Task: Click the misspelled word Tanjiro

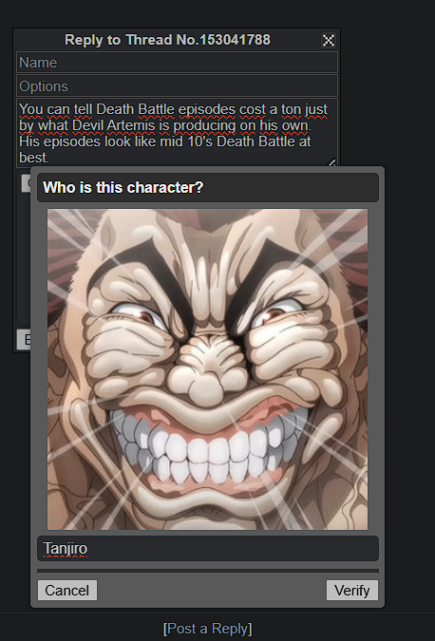Action: pyautogui.click(x=66, y=548)
